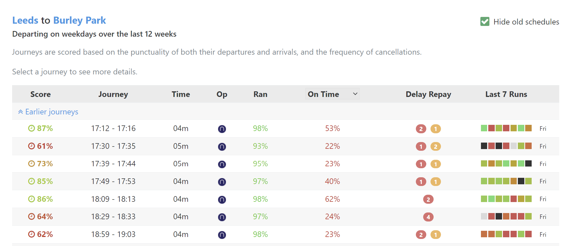Select the 17:49 - 17:53 journey row
Screen dimensions: 568x246
113,181
